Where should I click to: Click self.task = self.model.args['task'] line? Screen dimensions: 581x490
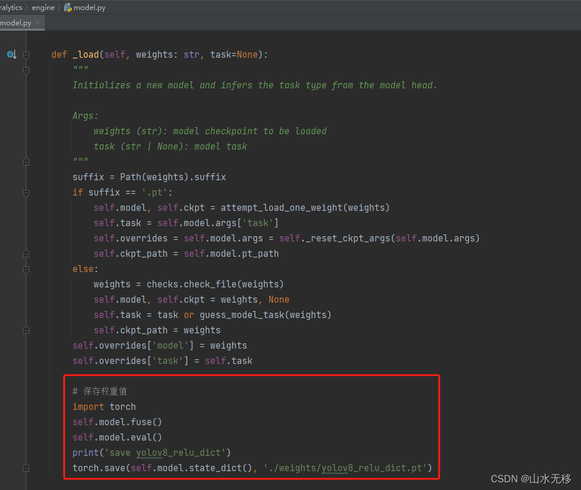[186, 223]
